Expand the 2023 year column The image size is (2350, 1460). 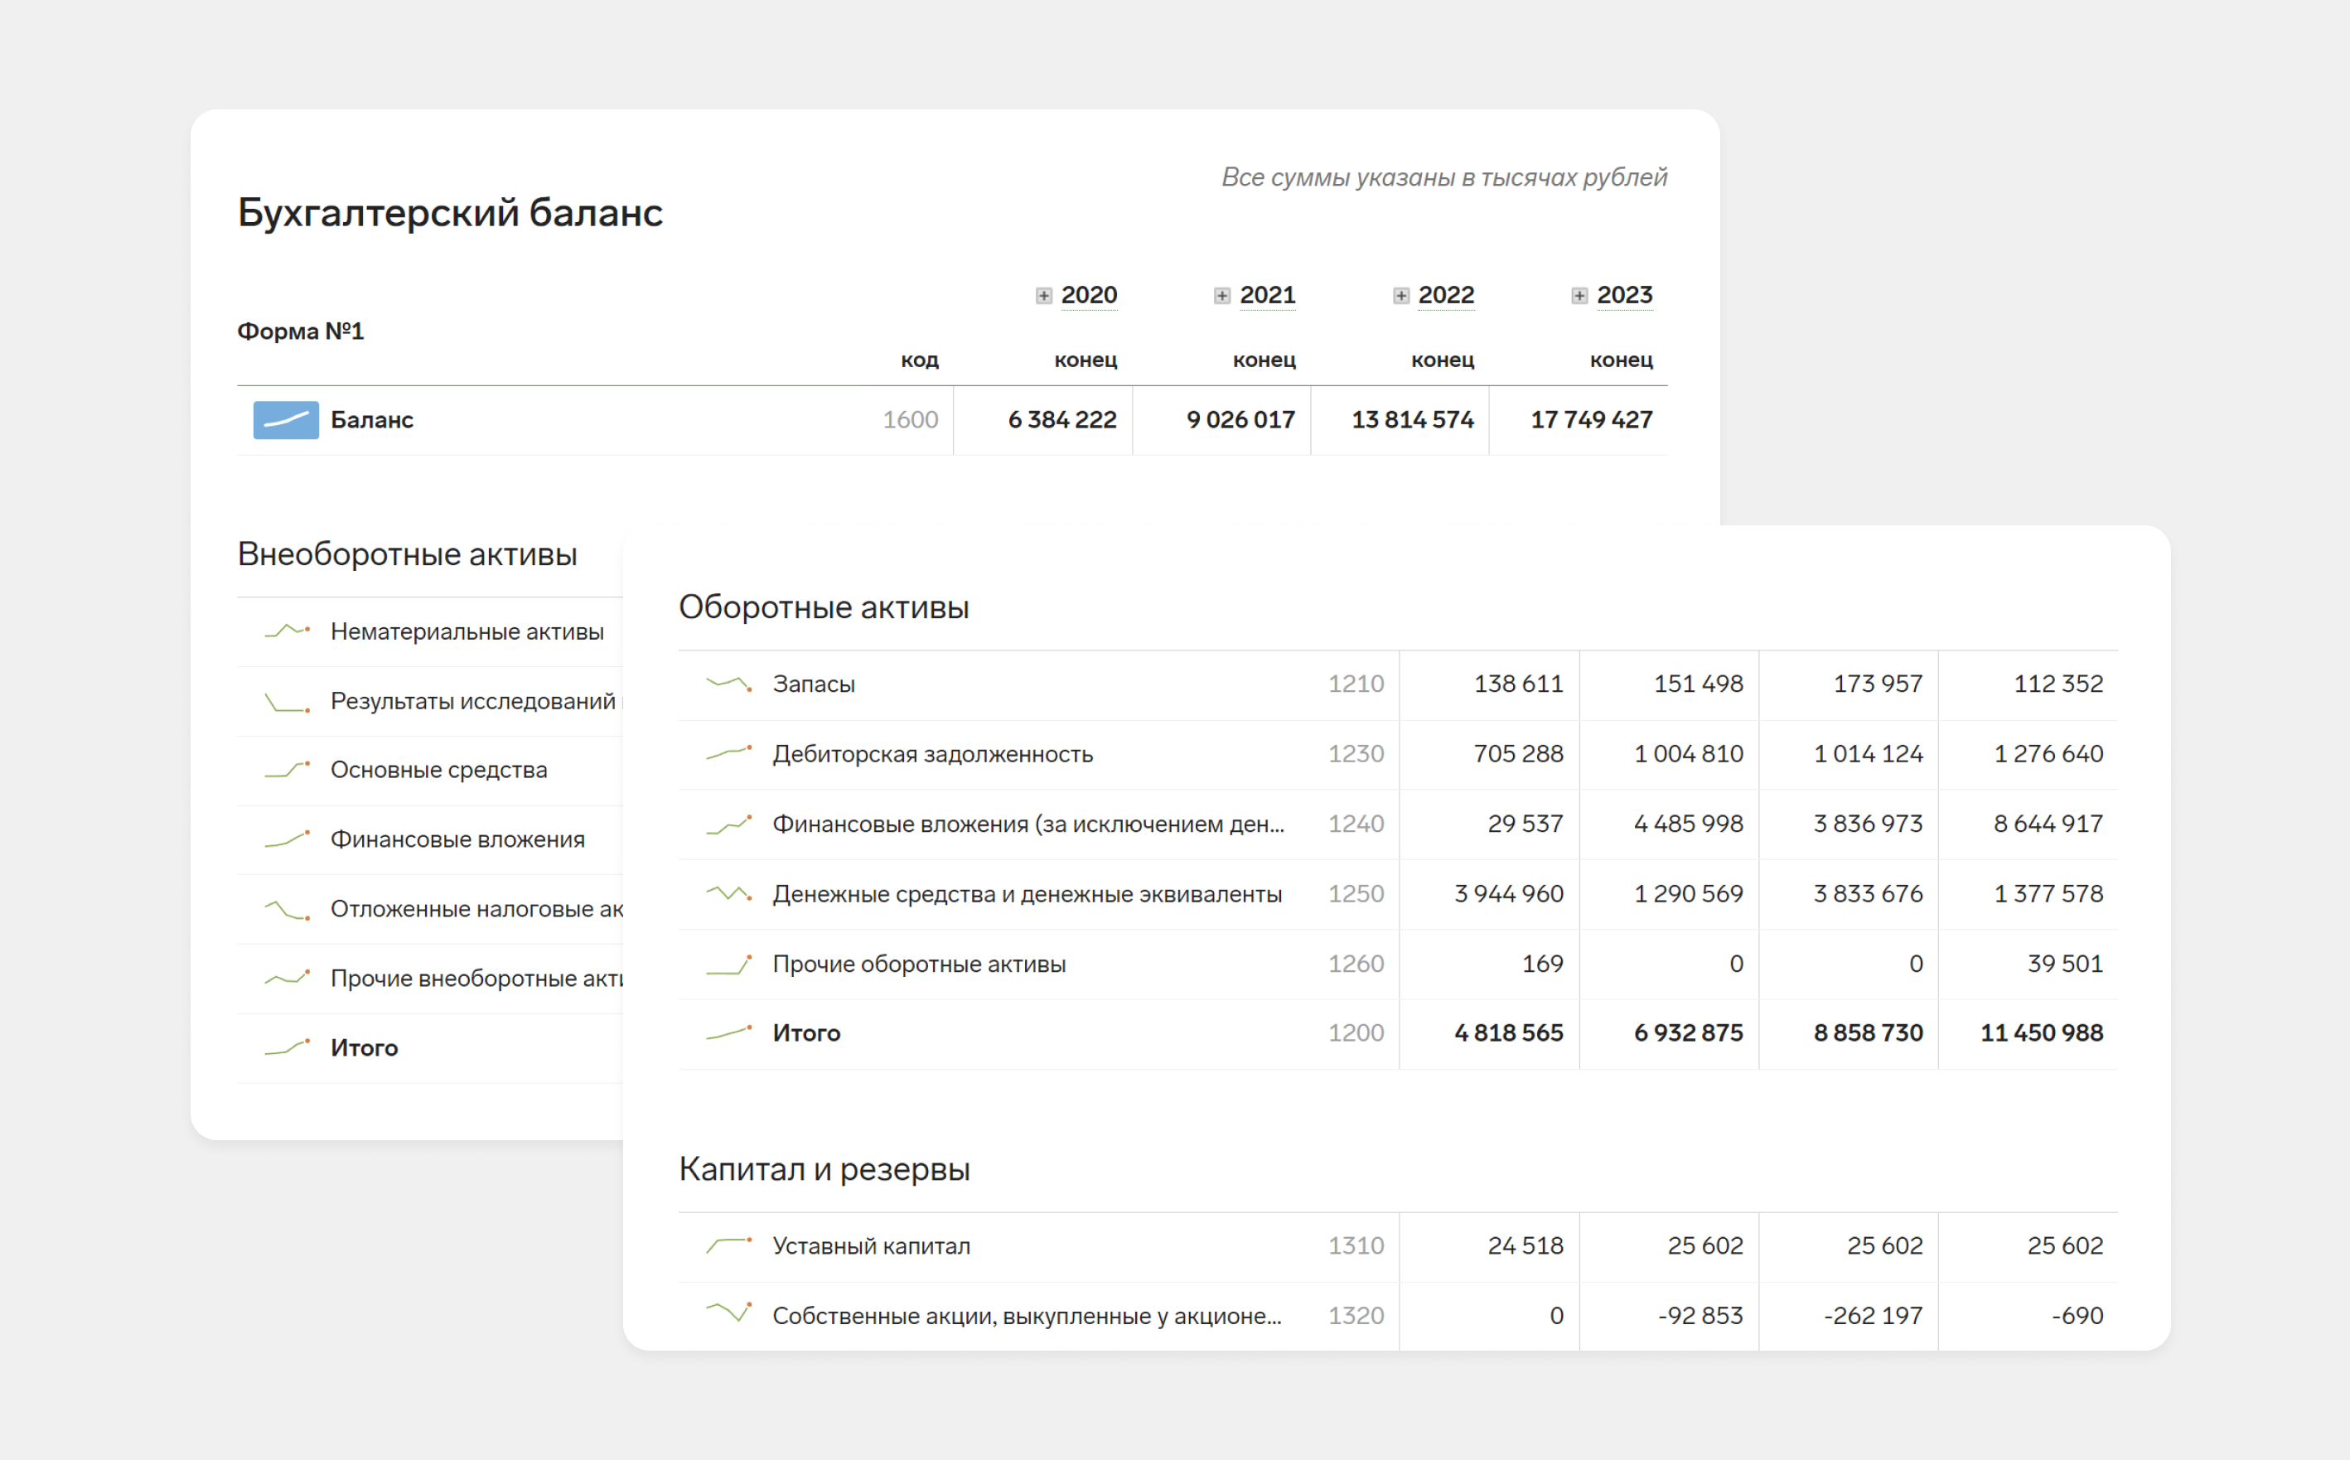[1579, 296]
